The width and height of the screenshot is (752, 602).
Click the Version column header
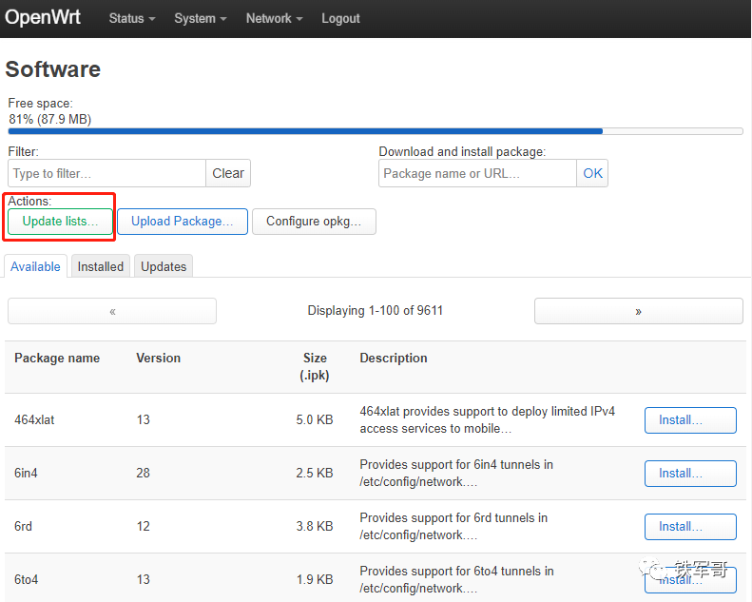(158, 358)
